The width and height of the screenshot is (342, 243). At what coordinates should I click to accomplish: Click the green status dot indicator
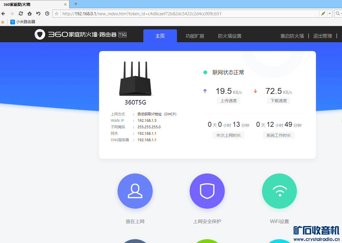coord(205,72)
